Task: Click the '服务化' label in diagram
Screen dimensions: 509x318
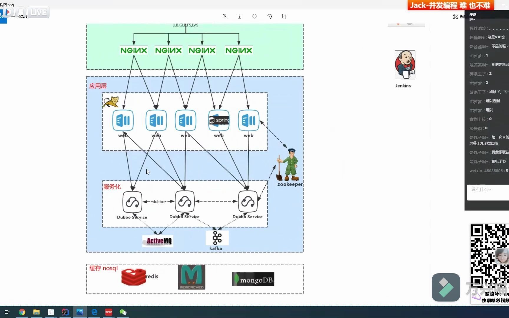Action: 112,187
